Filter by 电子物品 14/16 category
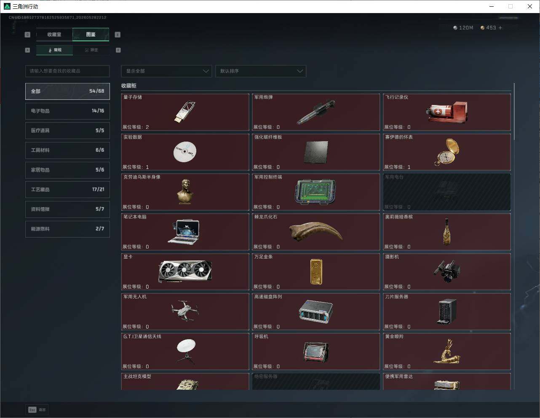The width and height of the screenshot is (540, 418). (x=67, y=111)
